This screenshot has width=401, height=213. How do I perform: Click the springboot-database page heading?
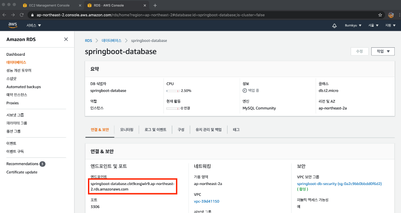point(121,51)
